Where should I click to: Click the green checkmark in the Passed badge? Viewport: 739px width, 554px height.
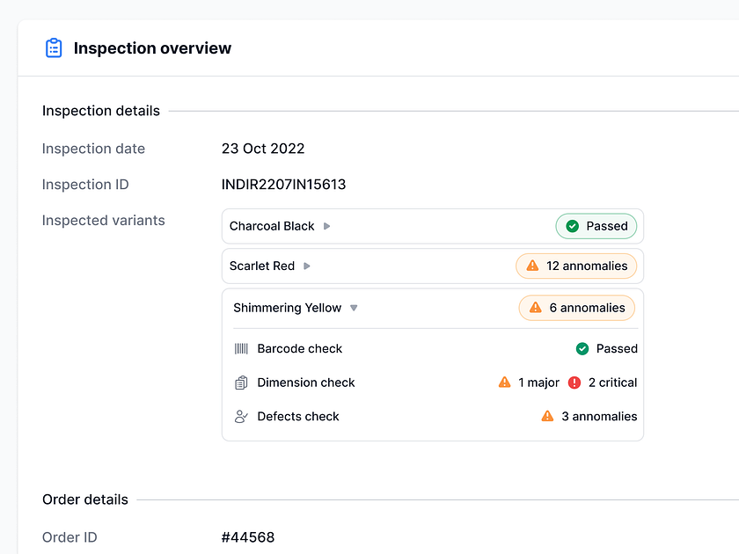[x=571, y=226]
